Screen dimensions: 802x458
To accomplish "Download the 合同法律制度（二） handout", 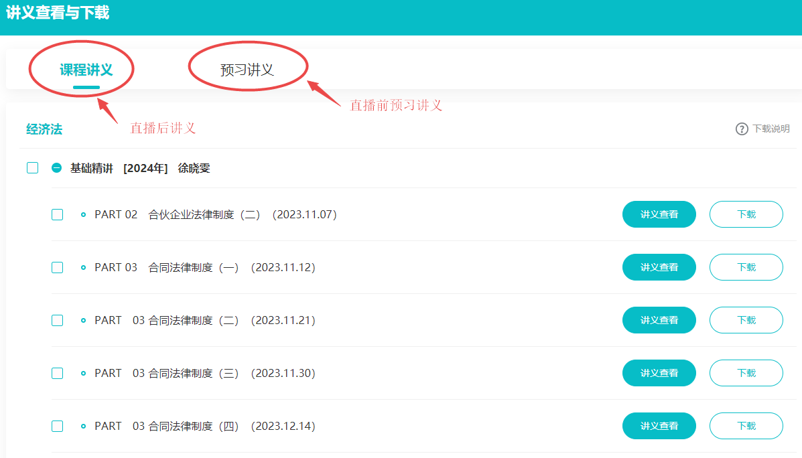I will coord(746,321).
